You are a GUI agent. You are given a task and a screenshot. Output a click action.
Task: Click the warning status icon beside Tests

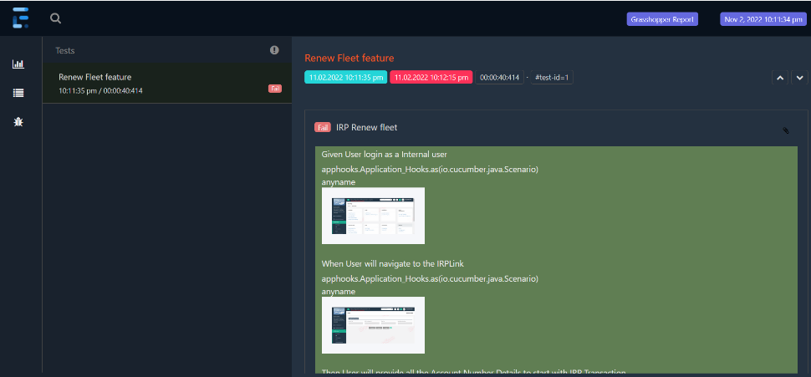[274, 50]
